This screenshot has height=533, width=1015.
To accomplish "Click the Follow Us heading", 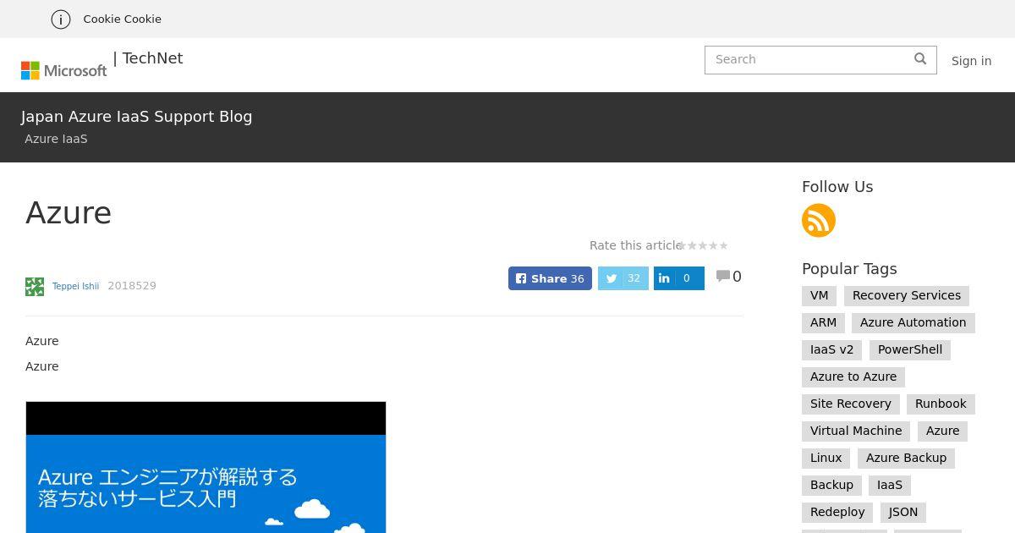I will [x=837, y=187].
